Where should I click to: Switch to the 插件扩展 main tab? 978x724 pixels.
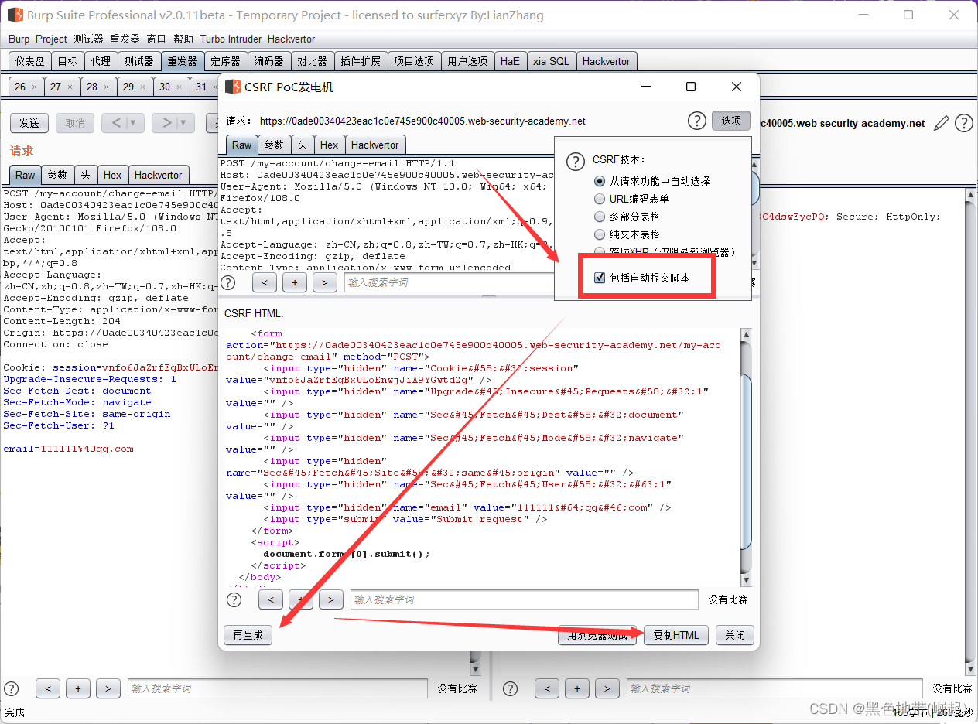pos(361,61)
